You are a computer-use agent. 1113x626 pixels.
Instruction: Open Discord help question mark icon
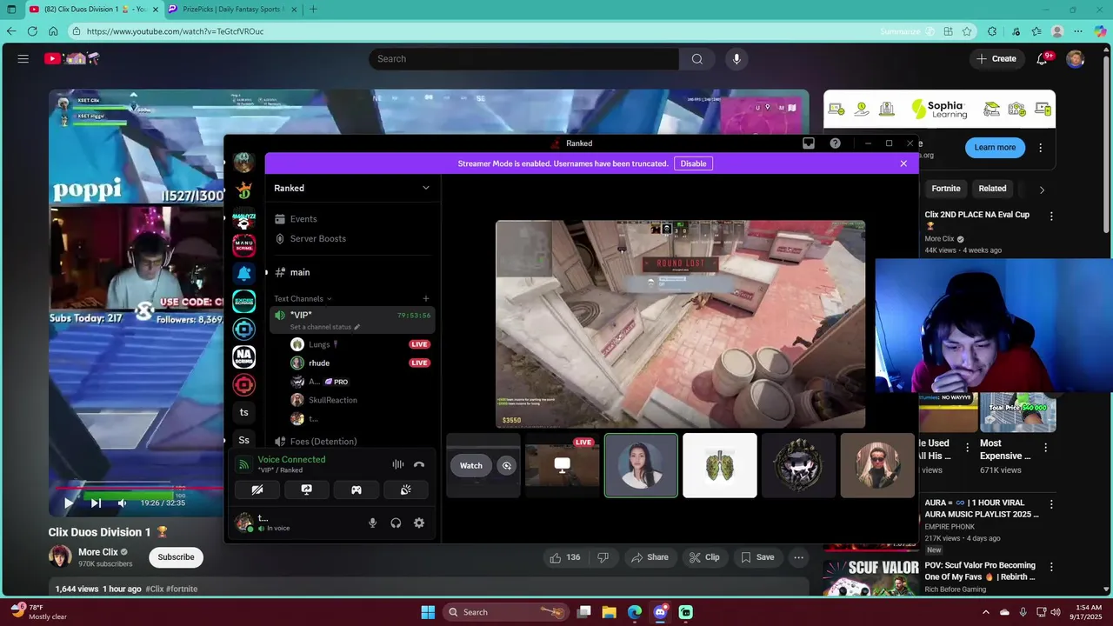pos(836,143)
